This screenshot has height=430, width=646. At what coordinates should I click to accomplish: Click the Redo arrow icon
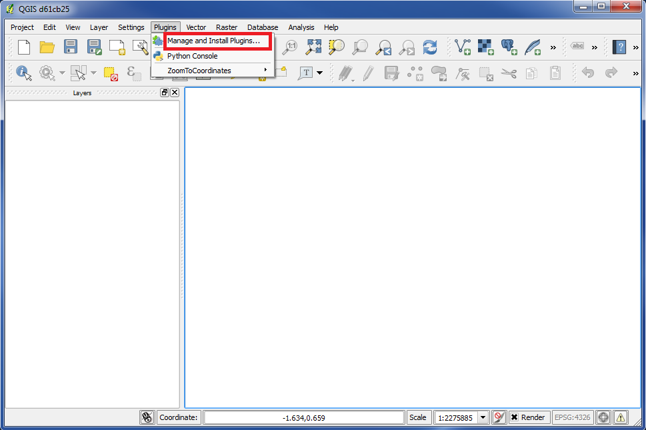pyautogui.click(x=611, y=73)
